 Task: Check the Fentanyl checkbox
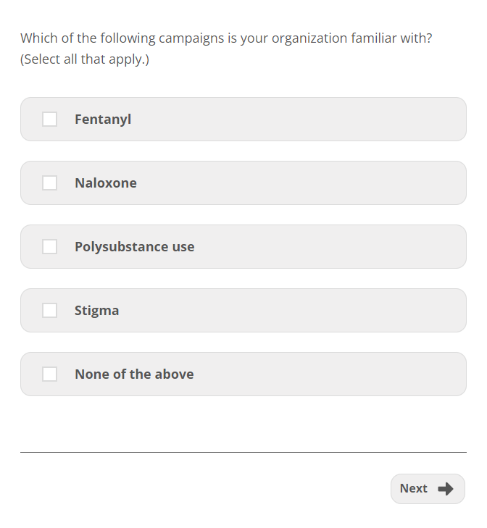[x=50, y=119]
